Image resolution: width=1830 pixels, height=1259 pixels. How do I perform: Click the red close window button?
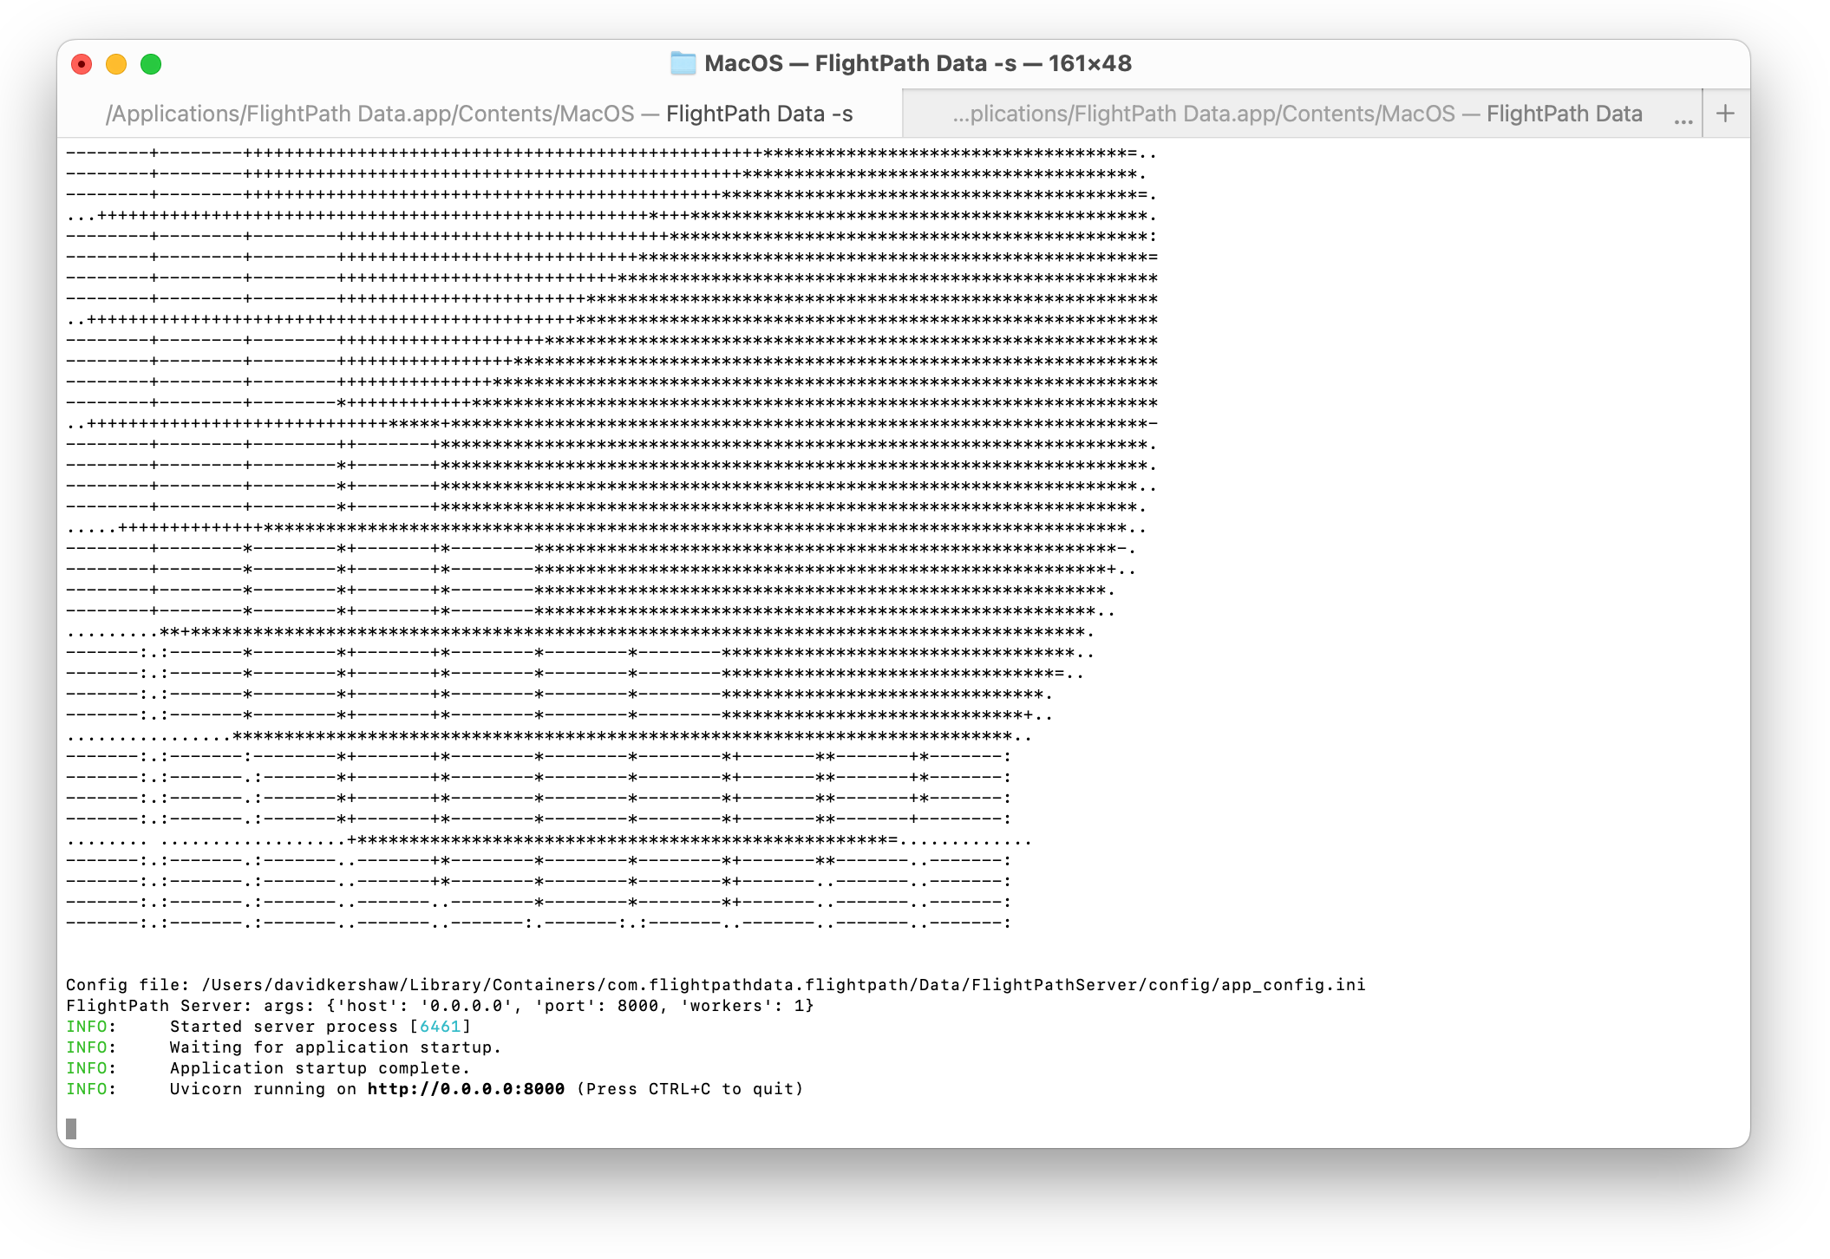tap(82, 64)
